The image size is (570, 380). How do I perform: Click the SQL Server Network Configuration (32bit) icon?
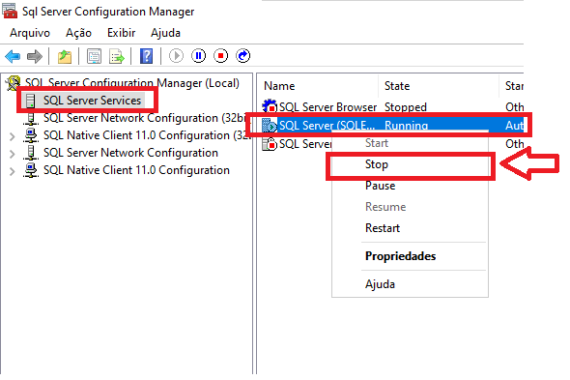click(x=31, y=118)
